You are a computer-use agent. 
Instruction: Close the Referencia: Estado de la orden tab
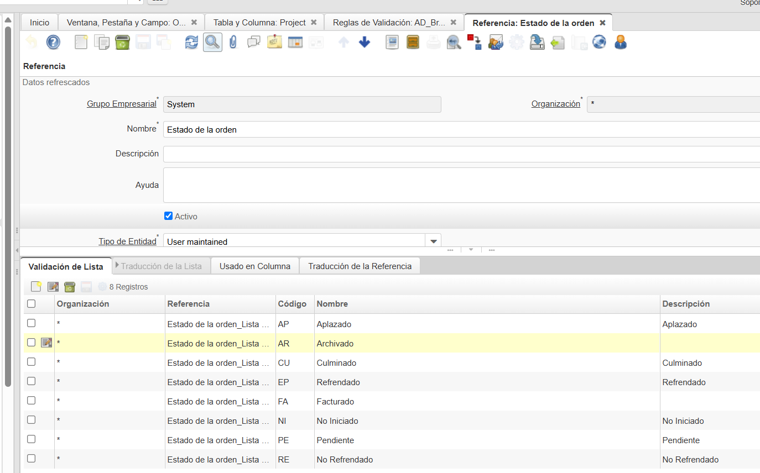(603, 23)
